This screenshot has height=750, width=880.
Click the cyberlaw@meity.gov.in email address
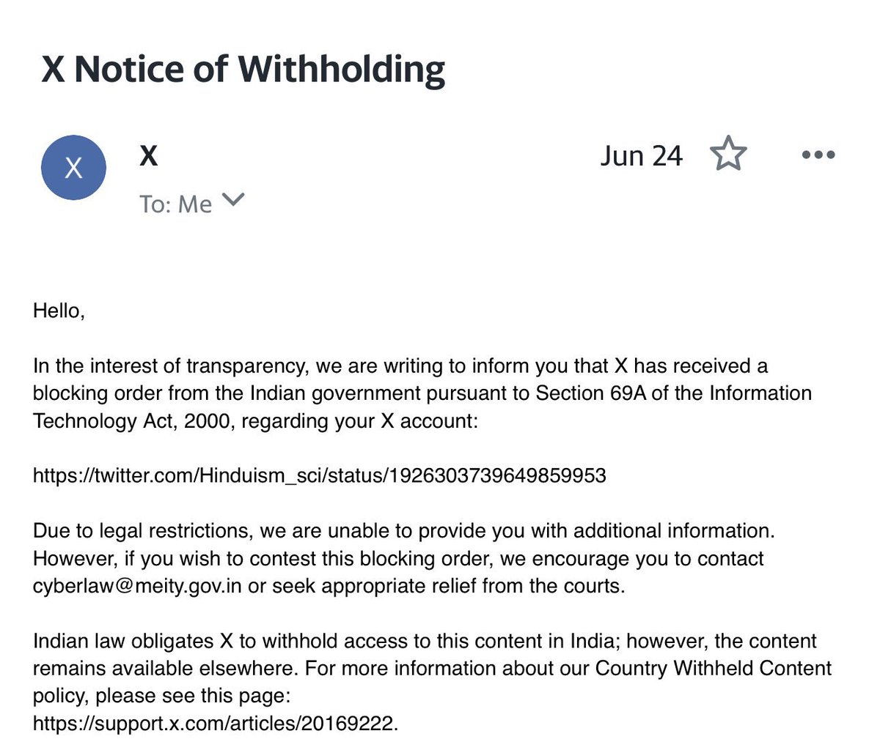tap(137, 587)
